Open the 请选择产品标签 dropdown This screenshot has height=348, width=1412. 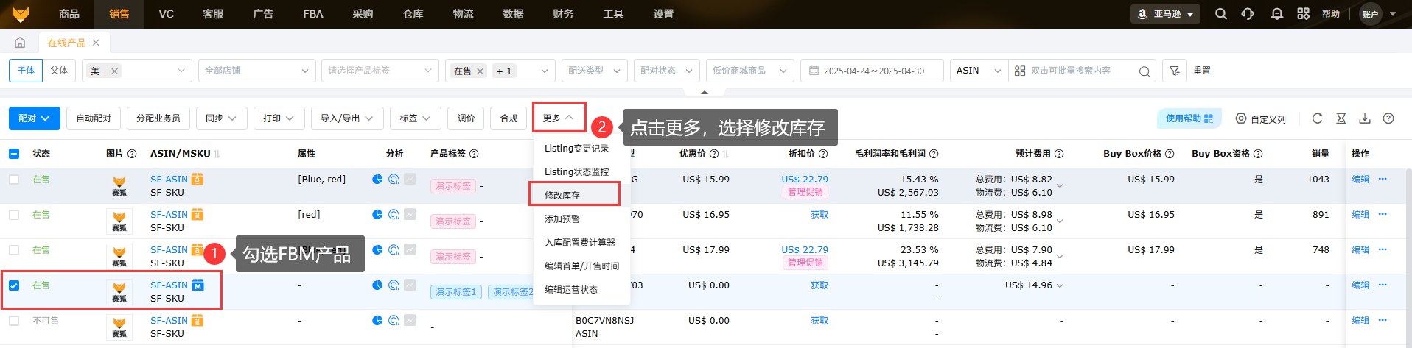(380, 71)
